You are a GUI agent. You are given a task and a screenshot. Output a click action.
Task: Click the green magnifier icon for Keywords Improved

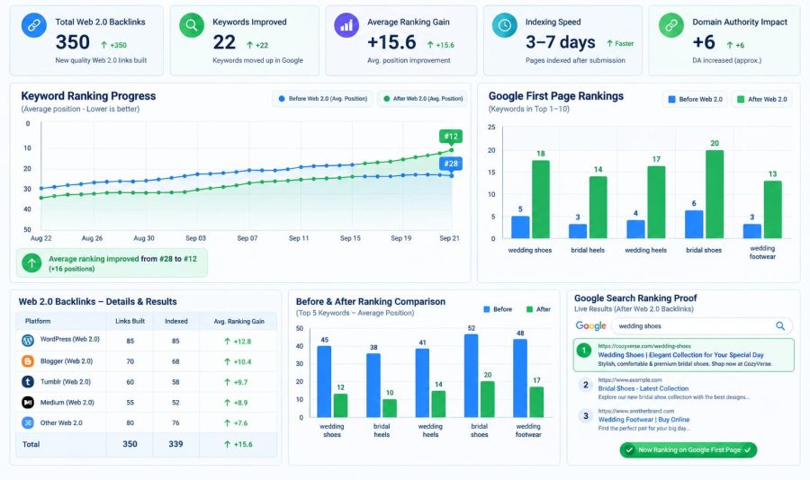click(x=192, y=25)
